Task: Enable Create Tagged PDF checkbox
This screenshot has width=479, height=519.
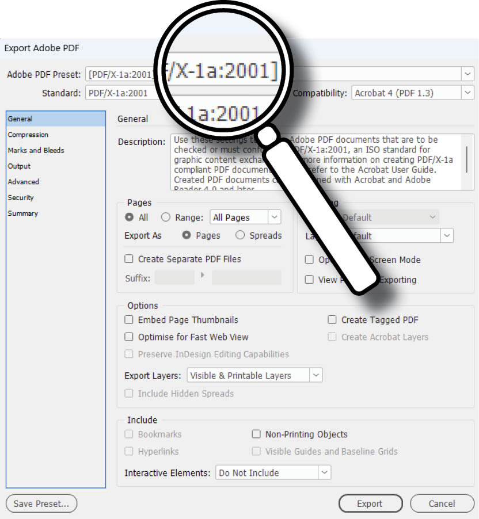Action: click(x=332, y=319)
